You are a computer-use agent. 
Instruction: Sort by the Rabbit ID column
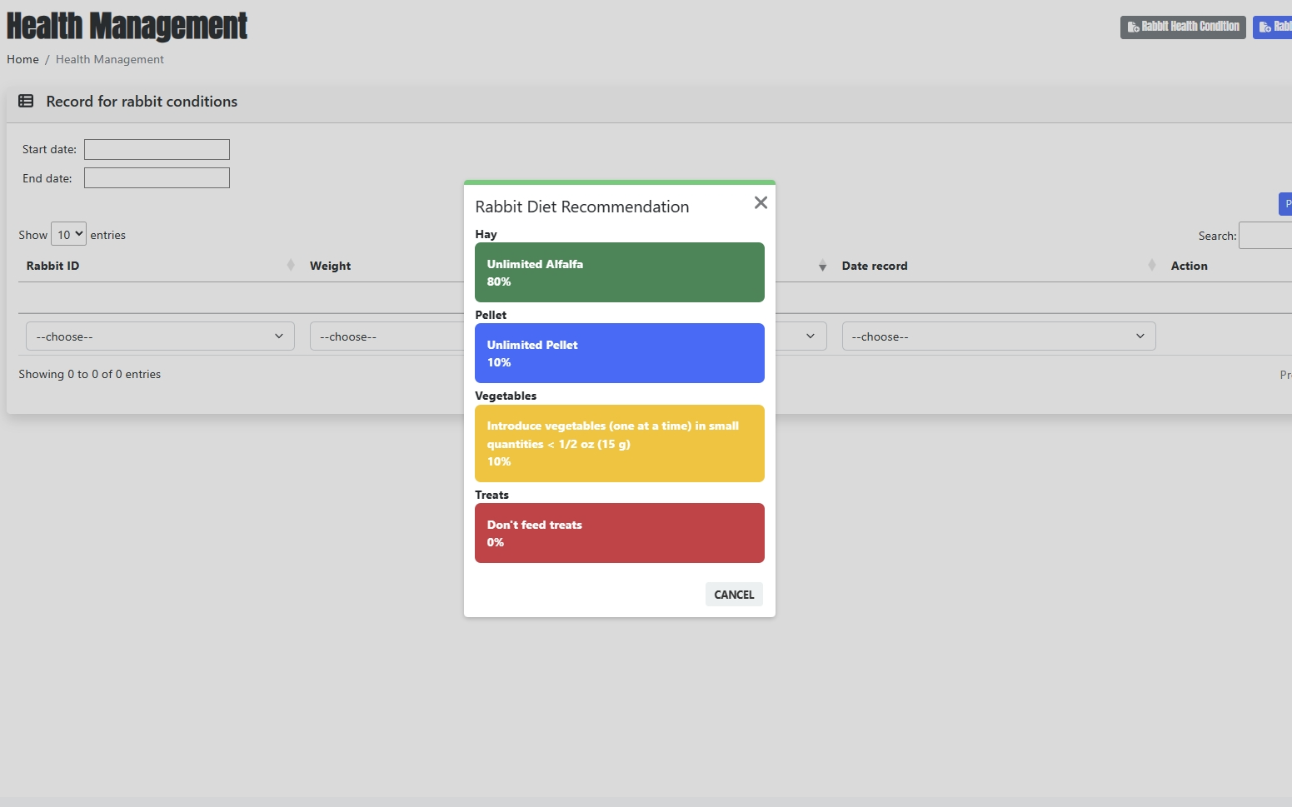53,267
